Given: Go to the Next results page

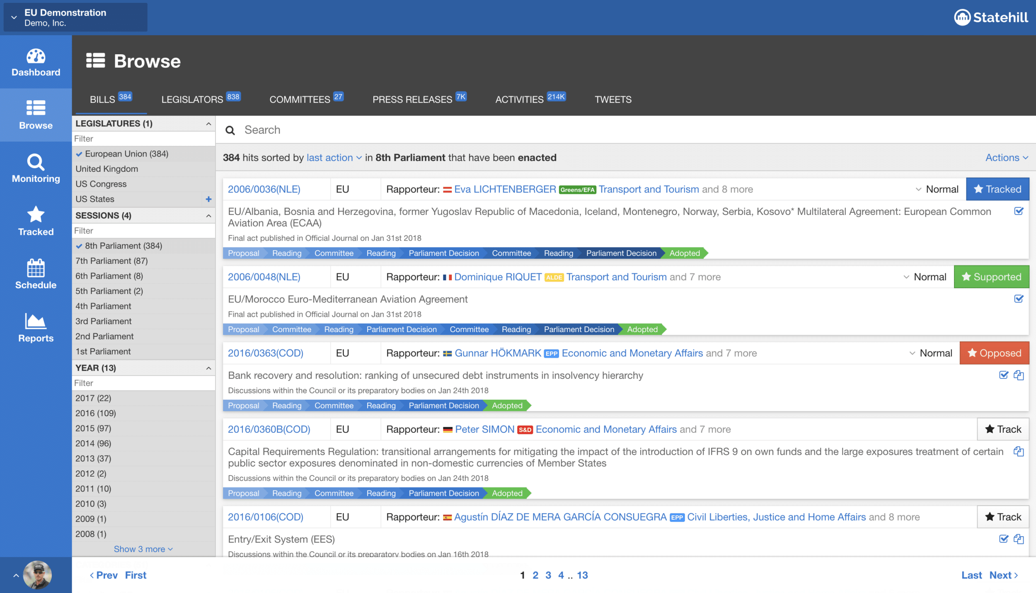Looking at the screenshot, I should point(1003,575).
